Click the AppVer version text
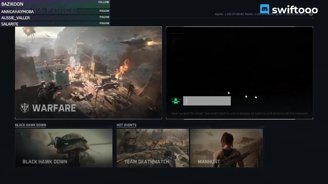Viewport: 328px width, 184px height. pyautogui.click(x=229, y=14)
